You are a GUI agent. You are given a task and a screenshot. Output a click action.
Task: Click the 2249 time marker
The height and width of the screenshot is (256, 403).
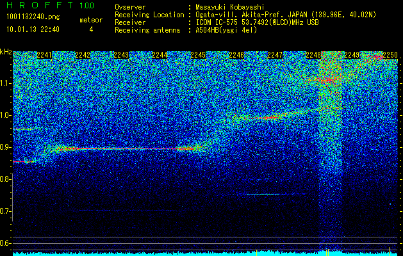[352, 55]
